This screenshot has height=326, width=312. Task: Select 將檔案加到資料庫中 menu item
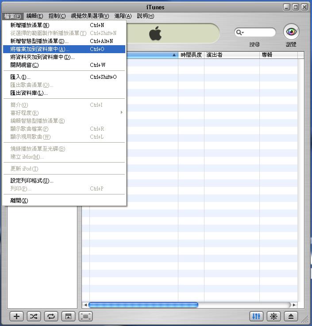click(x=40, y=49)
